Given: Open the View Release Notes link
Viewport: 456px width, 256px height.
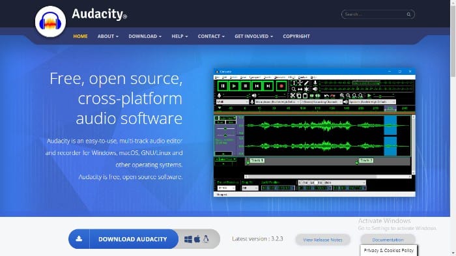Looking at the screenshot, I should (x=323, y=240).
